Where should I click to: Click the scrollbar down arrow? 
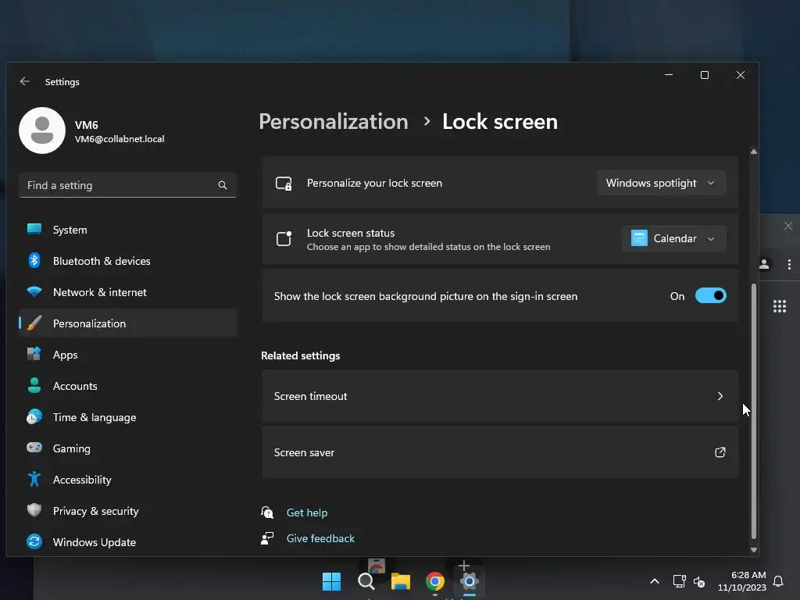click(754, 550)
